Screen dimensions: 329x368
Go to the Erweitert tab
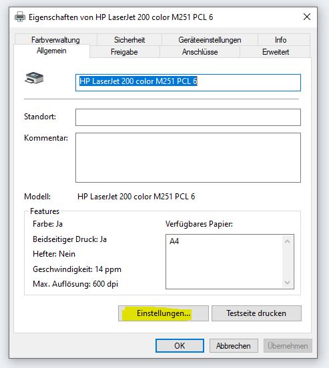pos(276,52)
